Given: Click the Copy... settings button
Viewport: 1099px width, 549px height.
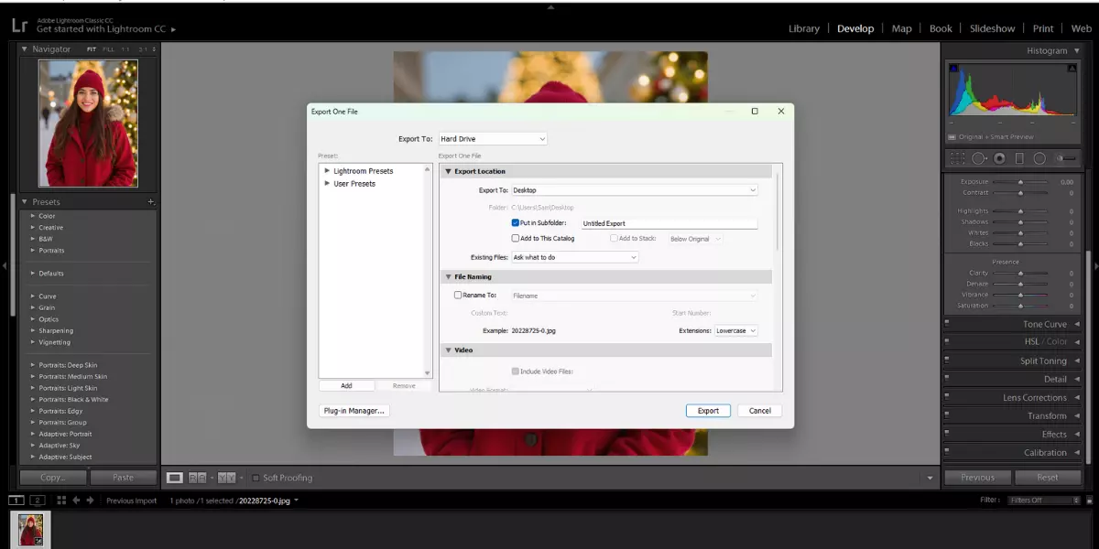Looking at the screenshot, I should (x=53, y=478).
